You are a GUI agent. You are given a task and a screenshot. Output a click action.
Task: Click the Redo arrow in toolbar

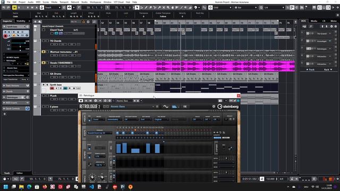(x=8, y=7)
